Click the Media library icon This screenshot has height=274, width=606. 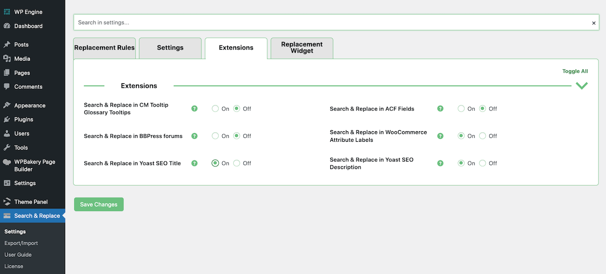tap(7, 59)
